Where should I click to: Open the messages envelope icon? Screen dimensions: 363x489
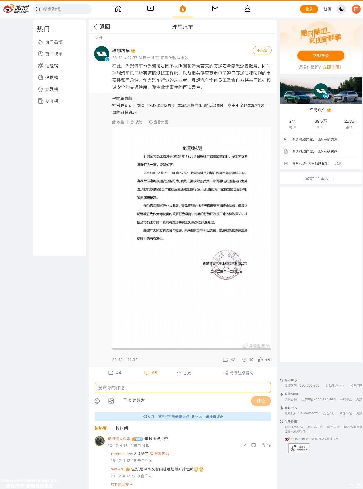[x=215, y=9]
